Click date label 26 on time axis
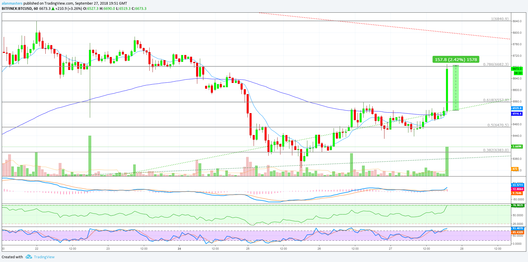Viewport: 528px width, 262px height. (319, 248)
